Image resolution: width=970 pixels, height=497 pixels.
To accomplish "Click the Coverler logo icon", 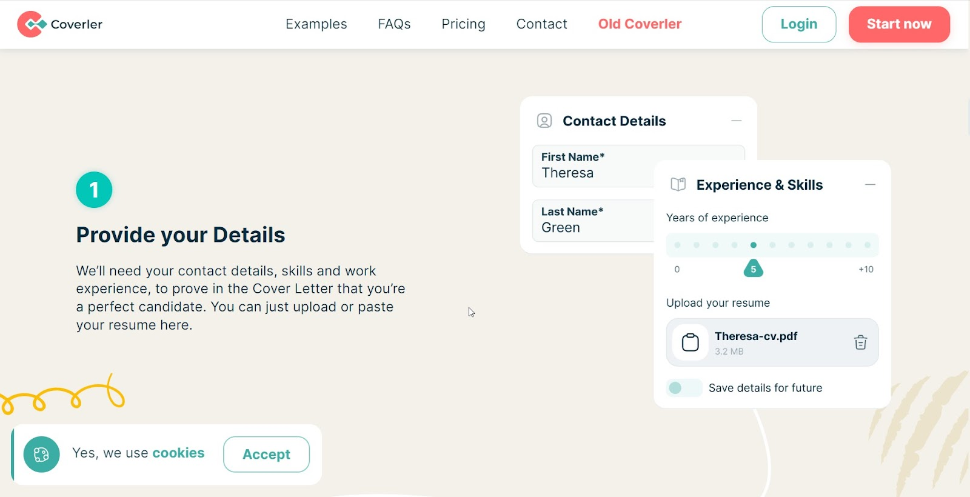I will point(32,24).
